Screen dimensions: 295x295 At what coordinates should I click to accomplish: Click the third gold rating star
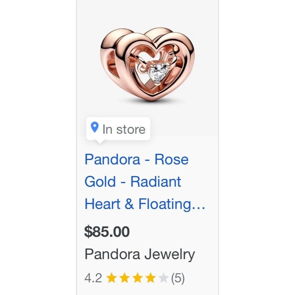pos(137,278)
